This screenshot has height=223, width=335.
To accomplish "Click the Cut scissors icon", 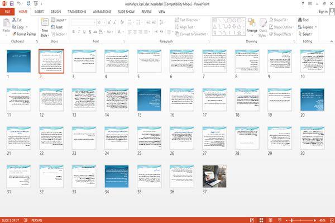I will click(x=14, y=20).
